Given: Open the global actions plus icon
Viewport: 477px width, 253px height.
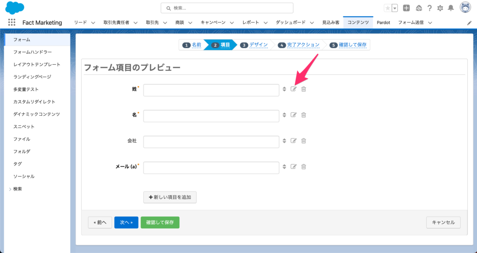Looking at the screenshot, I should (x=406, y=8).
